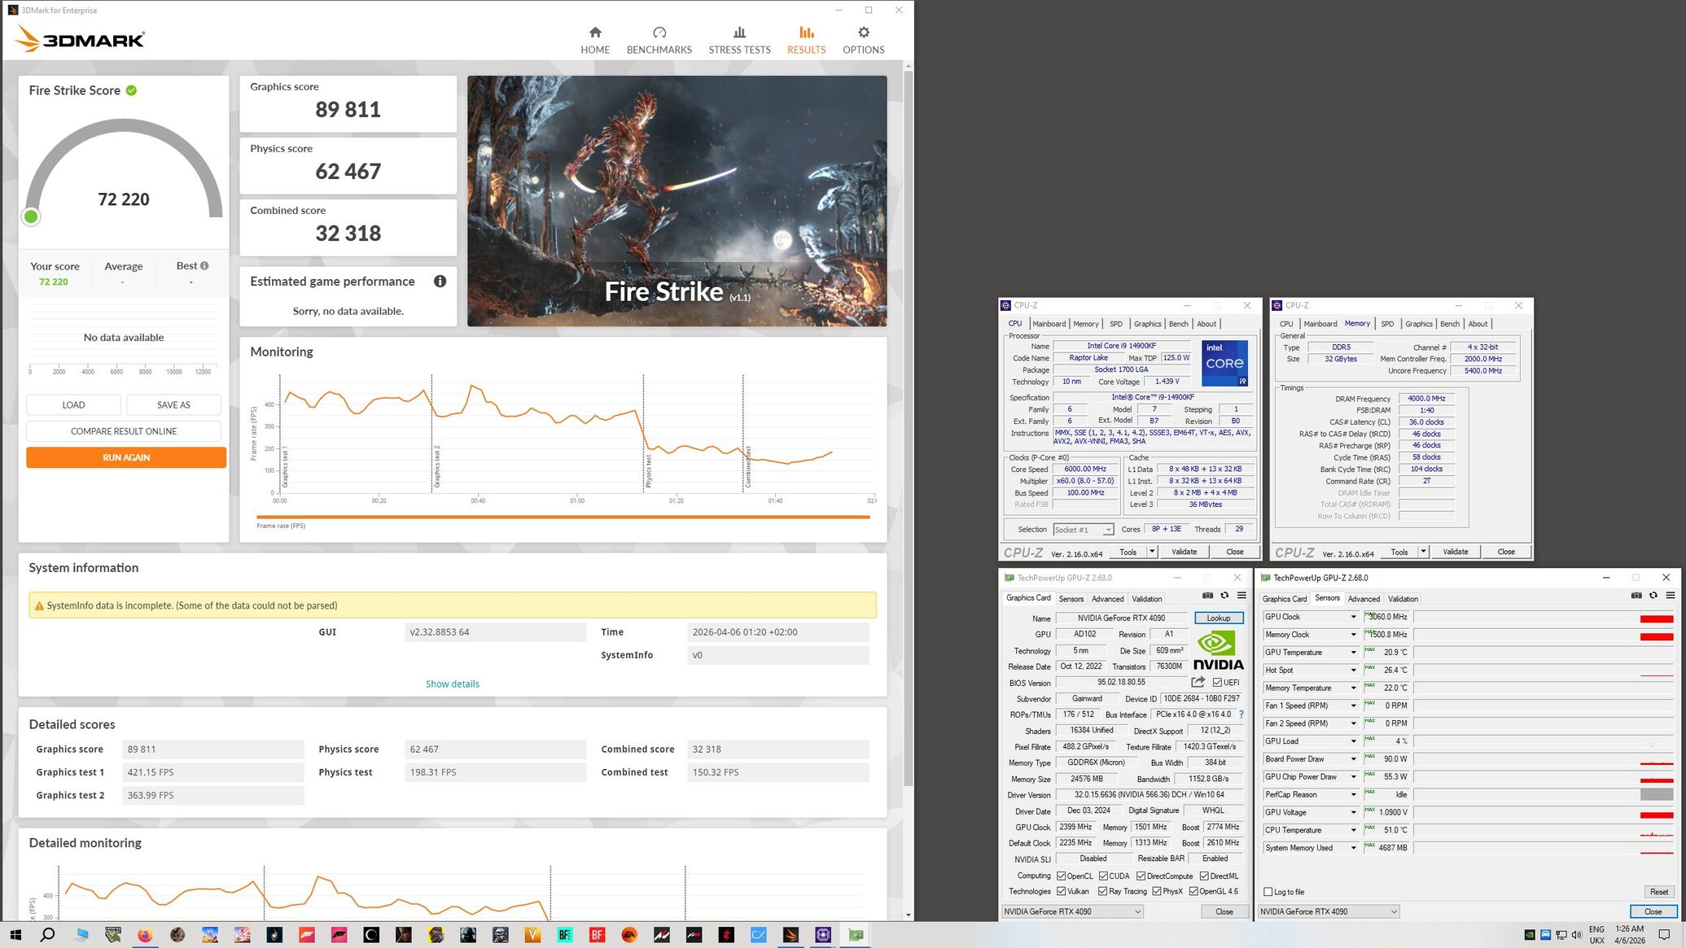This screenshot has width=1686, height=948.
Task: Toggle the UEFI checkbox in GPU-Z
Action: click(1217, 683)
